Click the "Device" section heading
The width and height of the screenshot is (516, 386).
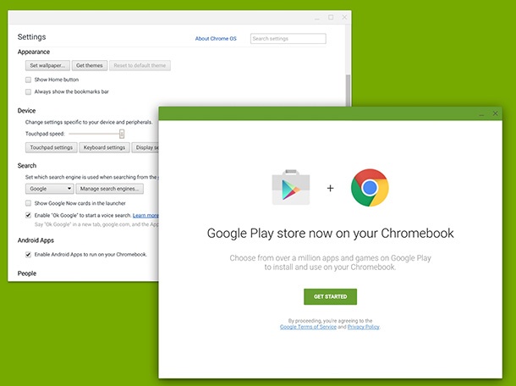[26, 111]
